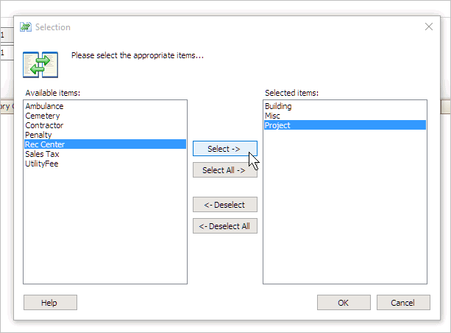Pick Contractor in the available list

pyautogui.click(x=44, y=125)
